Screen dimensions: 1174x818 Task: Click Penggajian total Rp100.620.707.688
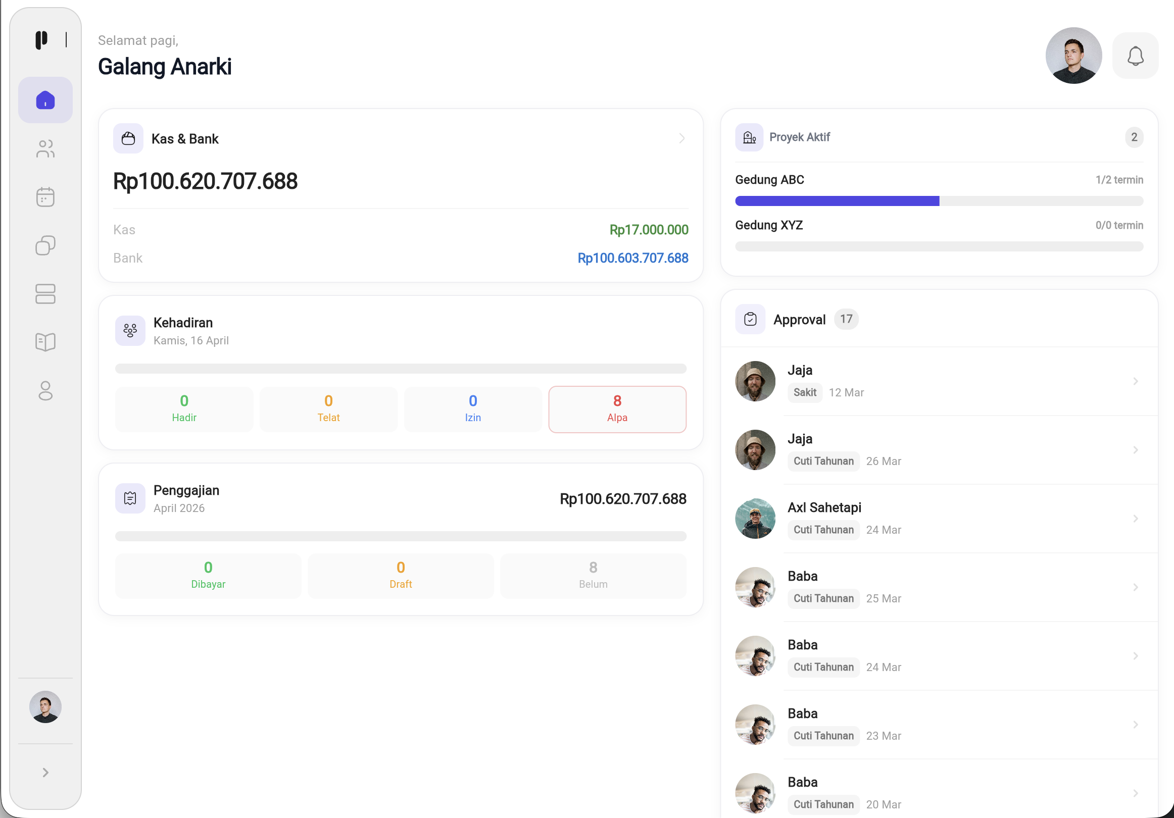623,498
